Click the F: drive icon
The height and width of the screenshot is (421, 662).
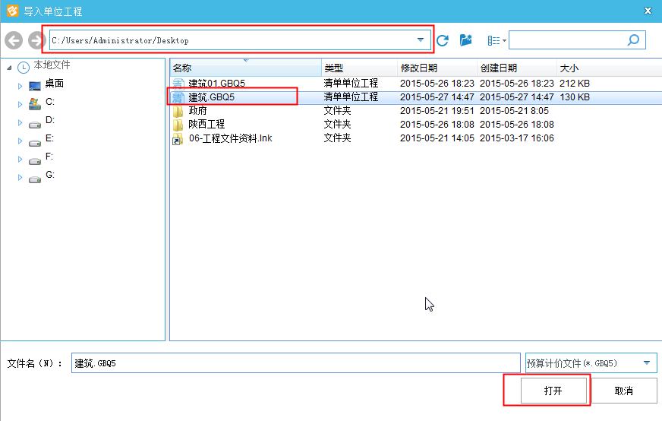35,161
